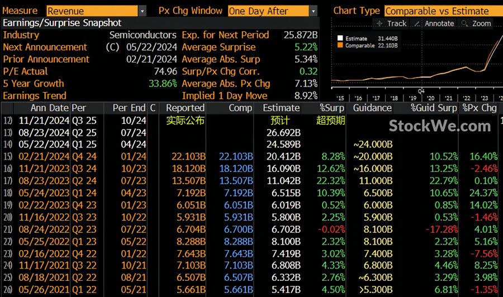Click the Implied 1 Day Move 8.92%
Viewport: 503px width, 297px height.
306,95
